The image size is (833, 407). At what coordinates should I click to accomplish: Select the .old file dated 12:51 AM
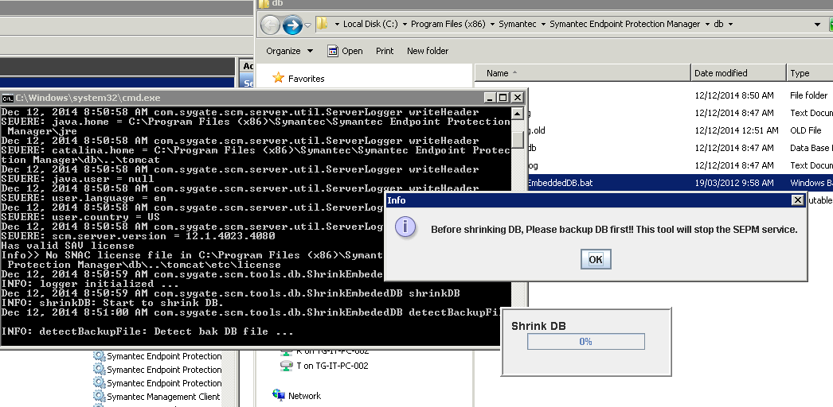tap(680, 130)
